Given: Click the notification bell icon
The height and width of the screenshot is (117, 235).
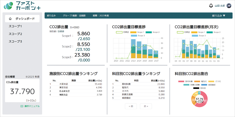Looking at the screenshot, I should tap(211, 6).
